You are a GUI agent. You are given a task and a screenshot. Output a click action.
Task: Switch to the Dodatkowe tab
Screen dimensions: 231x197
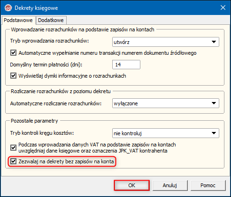[51, 20]
